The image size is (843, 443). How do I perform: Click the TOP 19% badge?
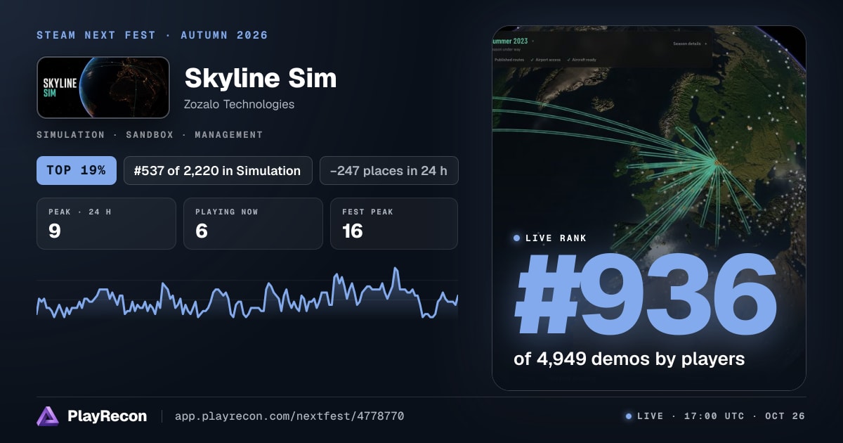(77, 170)
